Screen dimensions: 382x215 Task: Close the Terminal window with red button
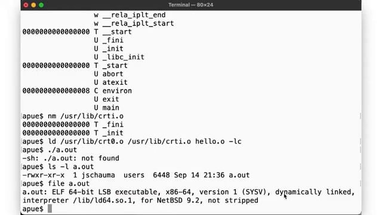26,5
